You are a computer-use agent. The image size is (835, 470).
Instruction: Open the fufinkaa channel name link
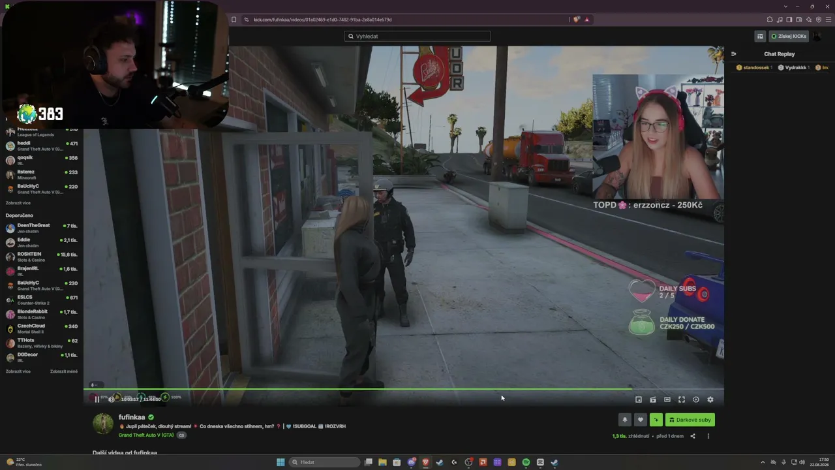(132, 417)
